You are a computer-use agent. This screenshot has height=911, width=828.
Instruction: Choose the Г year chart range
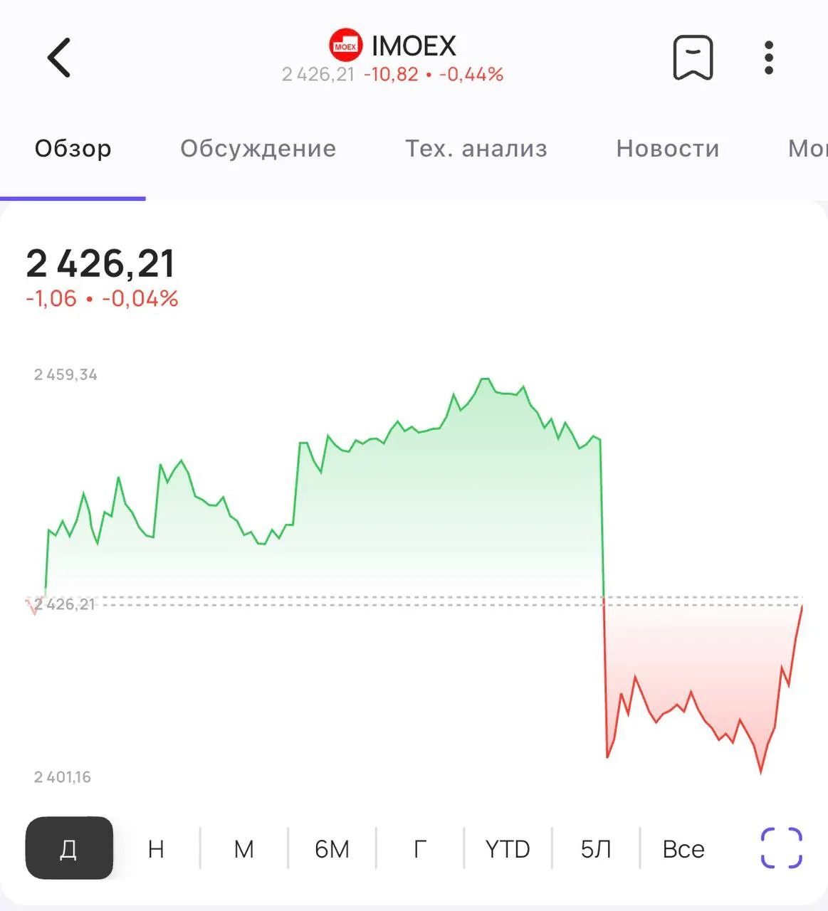click(x=420, y=849)
